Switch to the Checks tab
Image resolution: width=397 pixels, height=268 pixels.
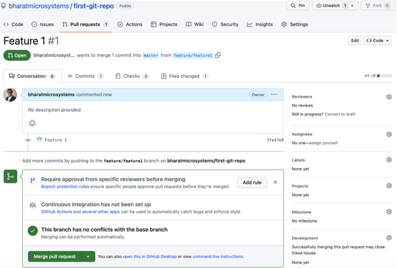[x=132, y=76]
